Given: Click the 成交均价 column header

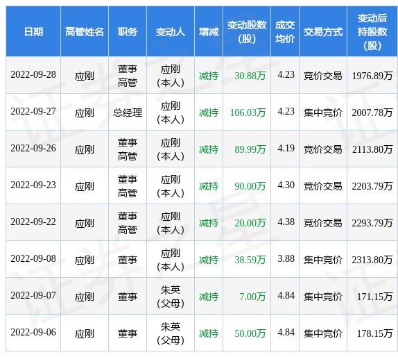Looking at the screenshot, I should (285, 31).
